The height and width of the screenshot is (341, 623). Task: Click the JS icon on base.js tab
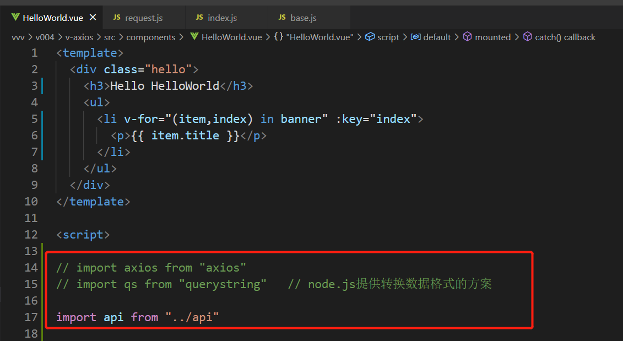(282, 18)
